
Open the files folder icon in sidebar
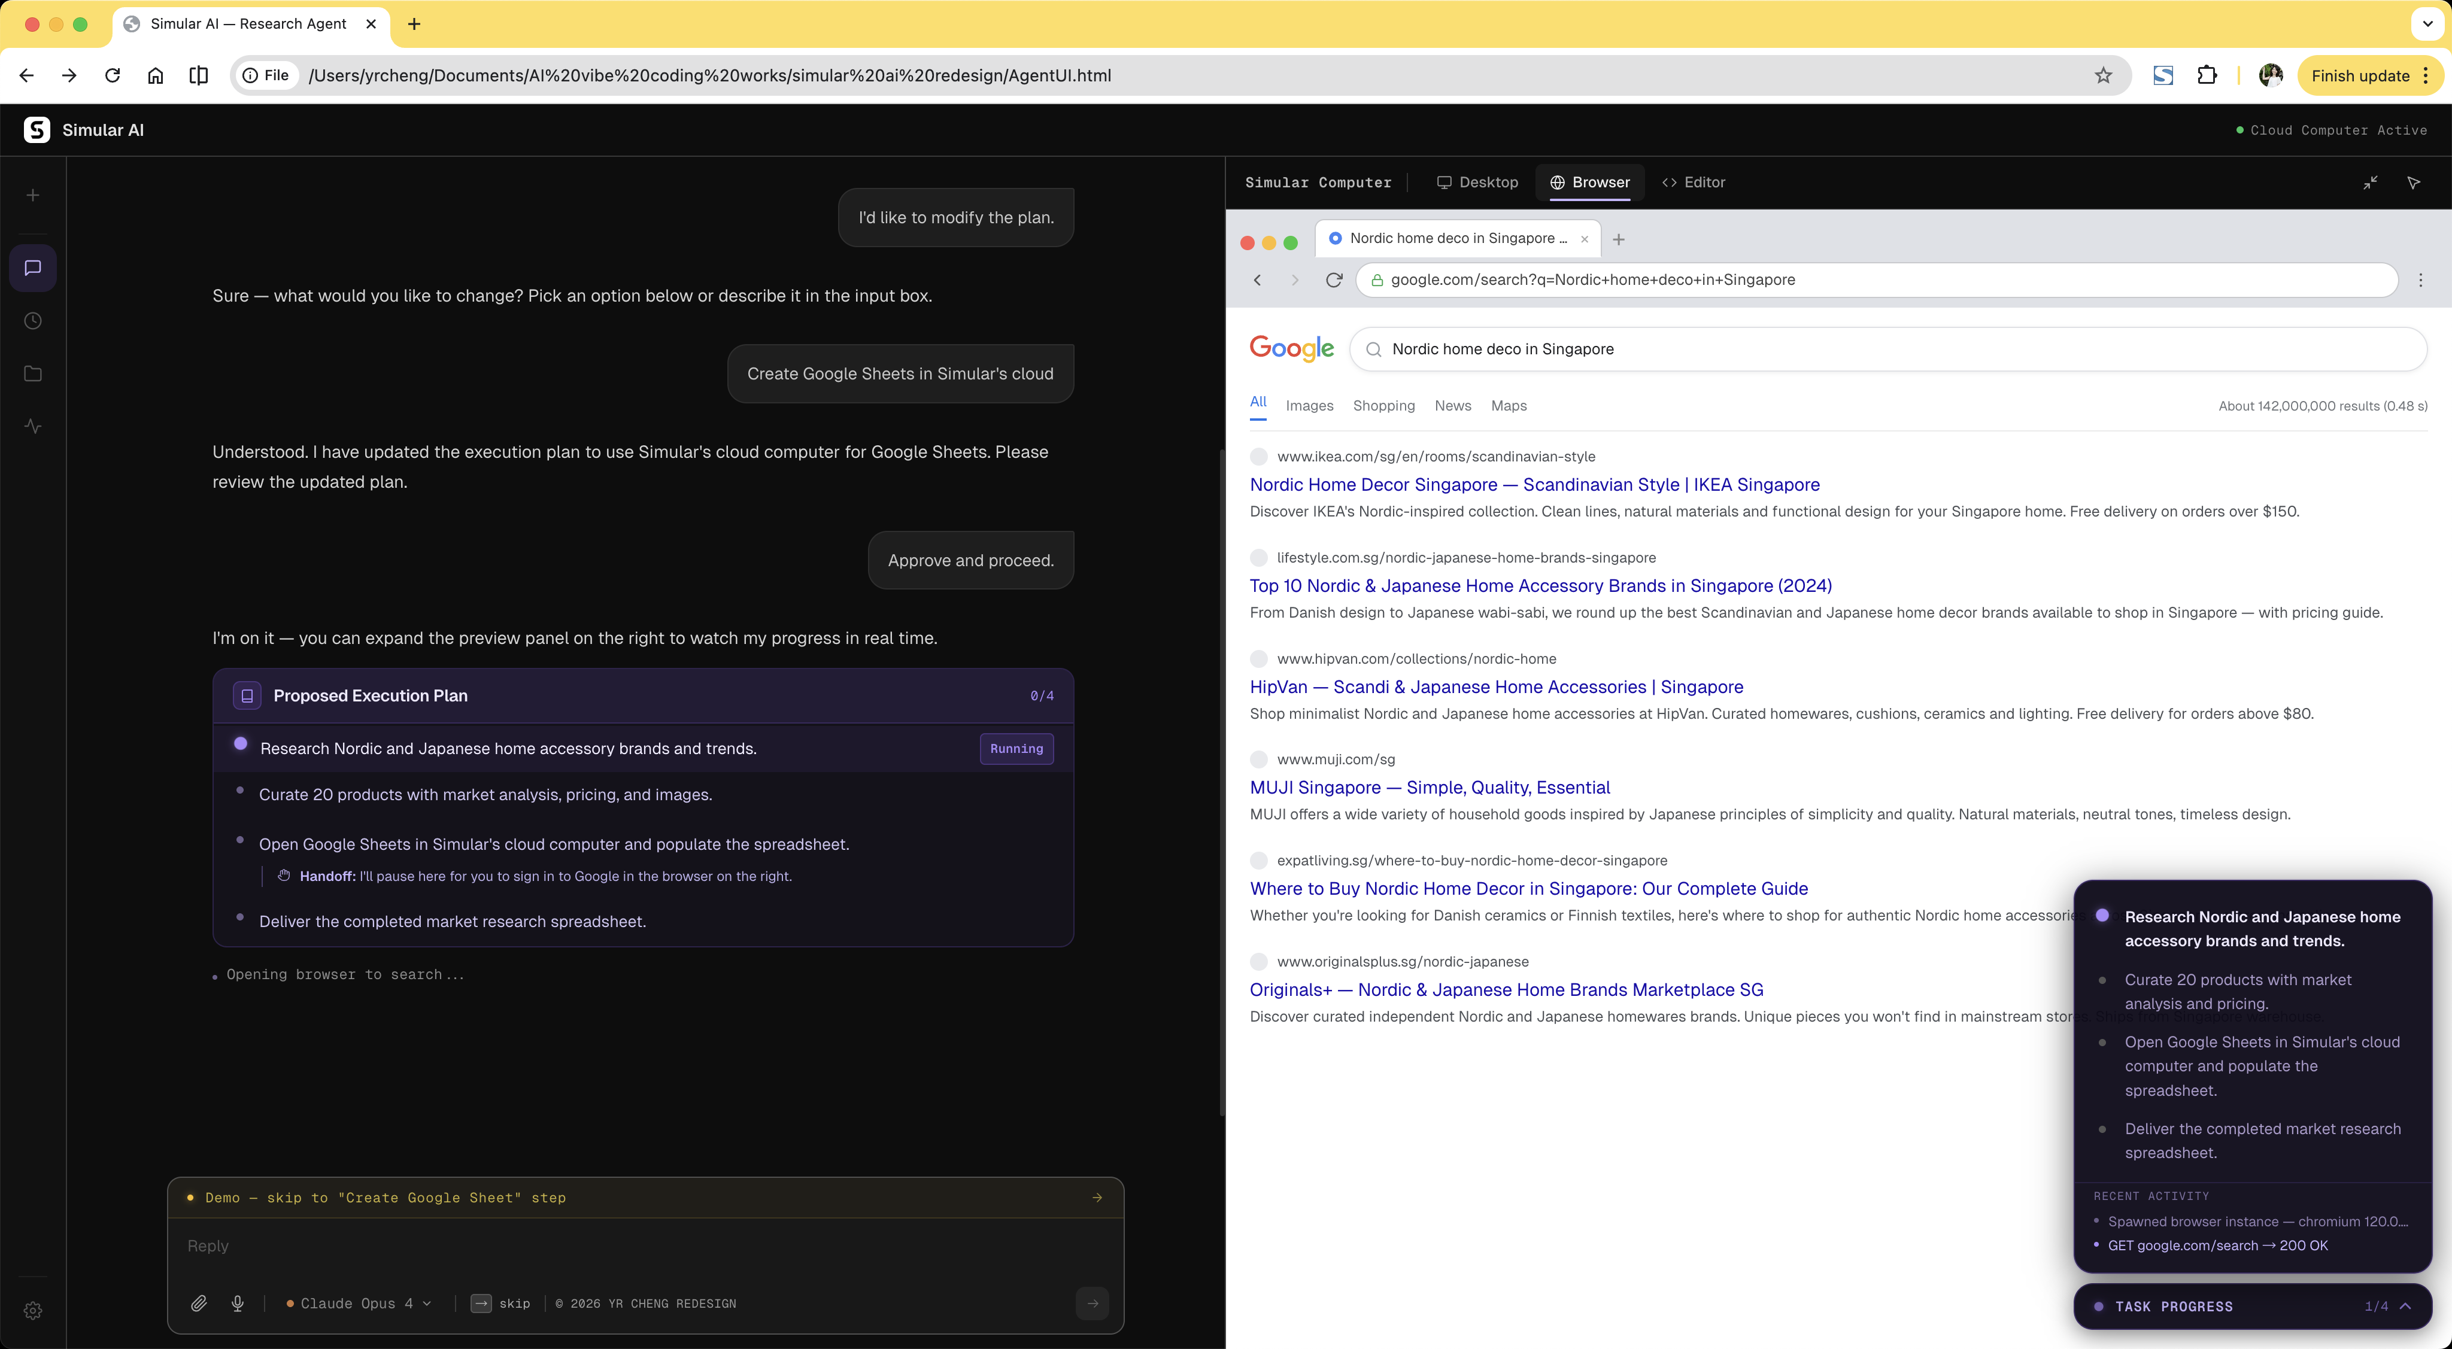click(32, 374)
